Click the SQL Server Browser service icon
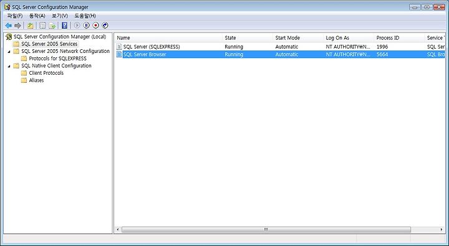The image size is (449, 246). [x=119, y=54]
